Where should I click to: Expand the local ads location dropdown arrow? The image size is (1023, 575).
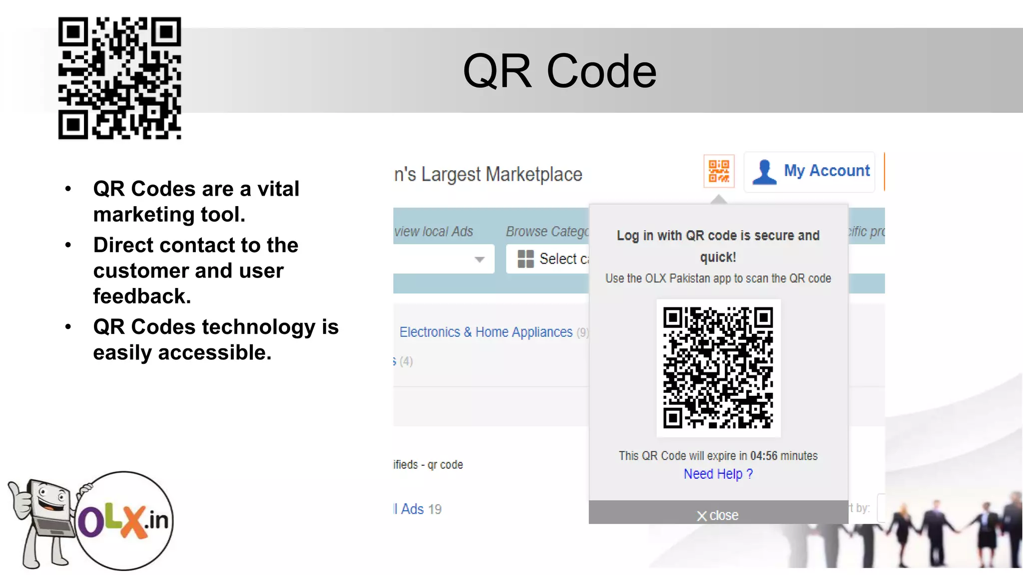point(480,259)
